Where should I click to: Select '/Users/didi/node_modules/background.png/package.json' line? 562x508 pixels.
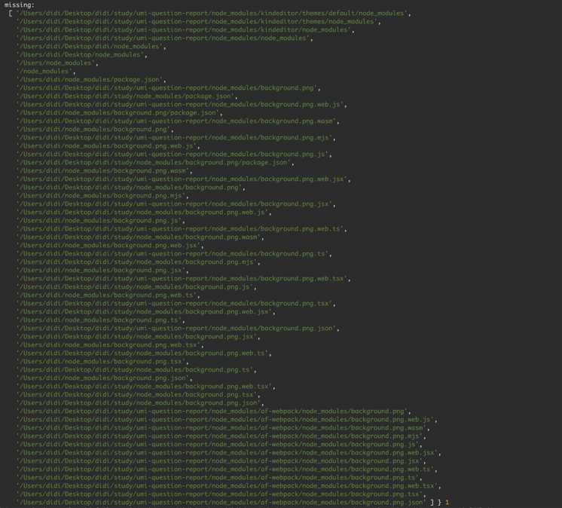coord(120,113)
